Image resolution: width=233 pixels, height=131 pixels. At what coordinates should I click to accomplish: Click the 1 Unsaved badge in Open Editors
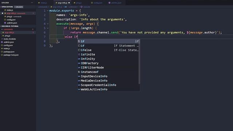click(x=19, y=7)
